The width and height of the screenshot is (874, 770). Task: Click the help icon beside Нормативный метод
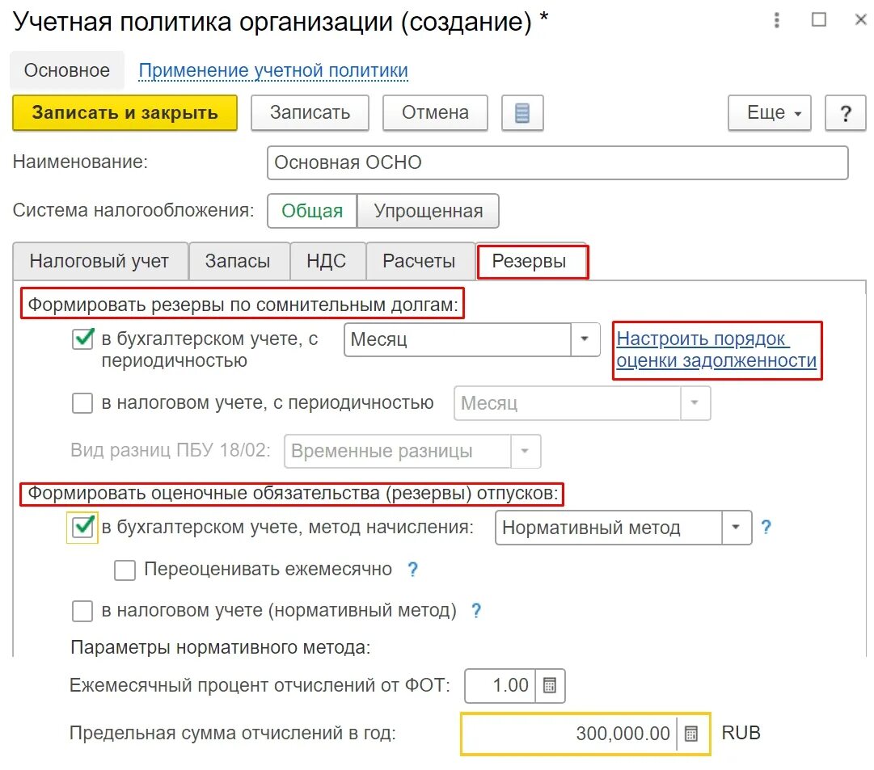[765, 528]
